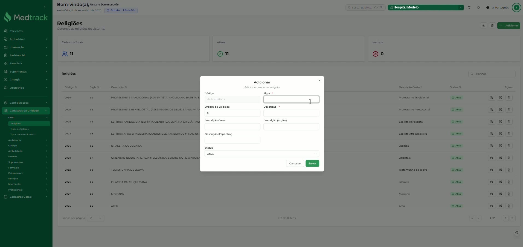Image resolution: width=523 pixels, height=247 pixels.
Task: Edit the Protestante Tradicional row
Action: (x=500, y=98)
